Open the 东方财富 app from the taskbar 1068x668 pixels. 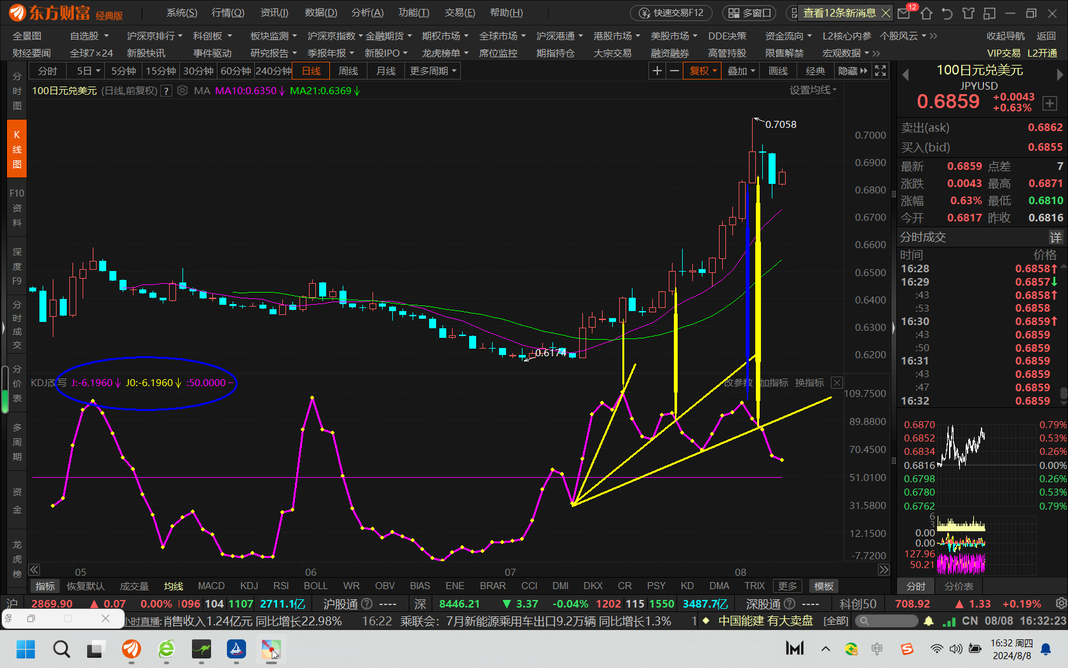coord(132,649)
